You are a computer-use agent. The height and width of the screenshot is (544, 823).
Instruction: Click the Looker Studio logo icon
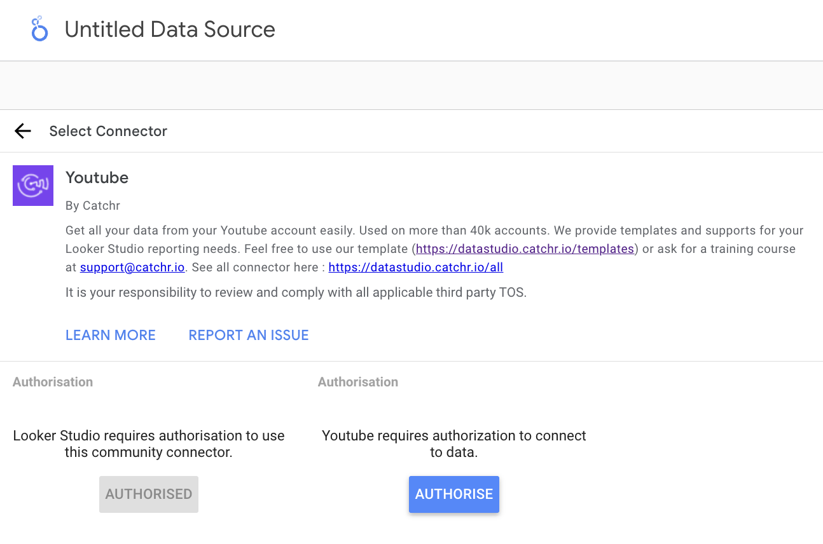tap(39, 29)
